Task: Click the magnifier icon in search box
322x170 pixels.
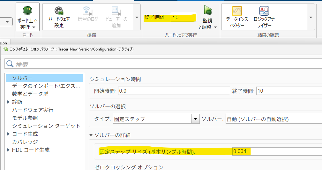Action: coord(10,64)
